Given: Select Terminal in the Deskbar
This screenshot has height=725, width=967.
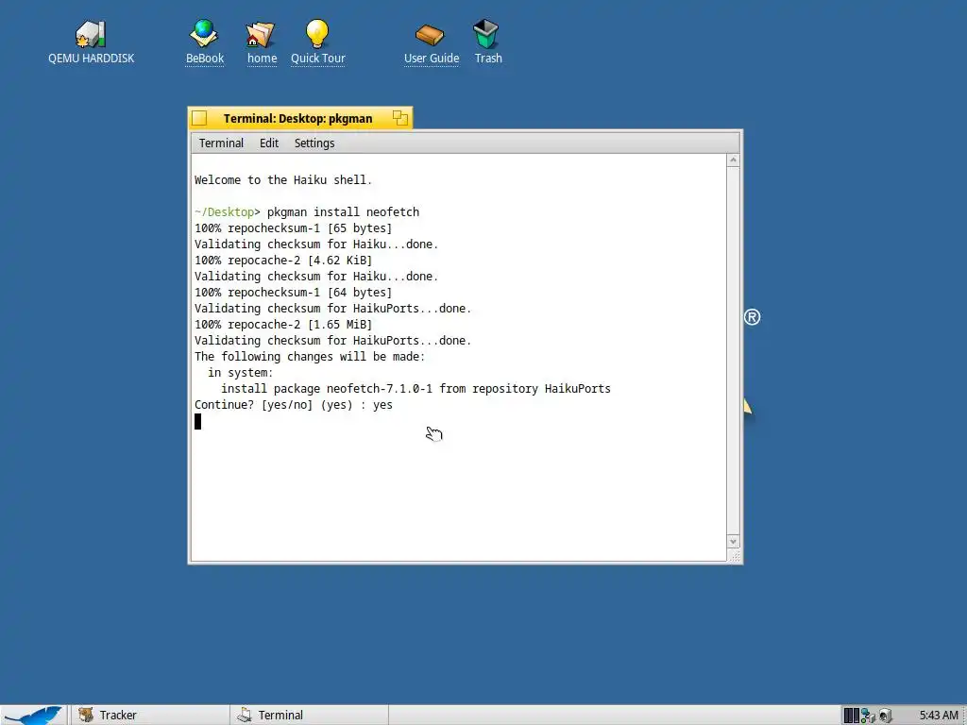Looking at the screenshot, I should click(x=309, y=716).
